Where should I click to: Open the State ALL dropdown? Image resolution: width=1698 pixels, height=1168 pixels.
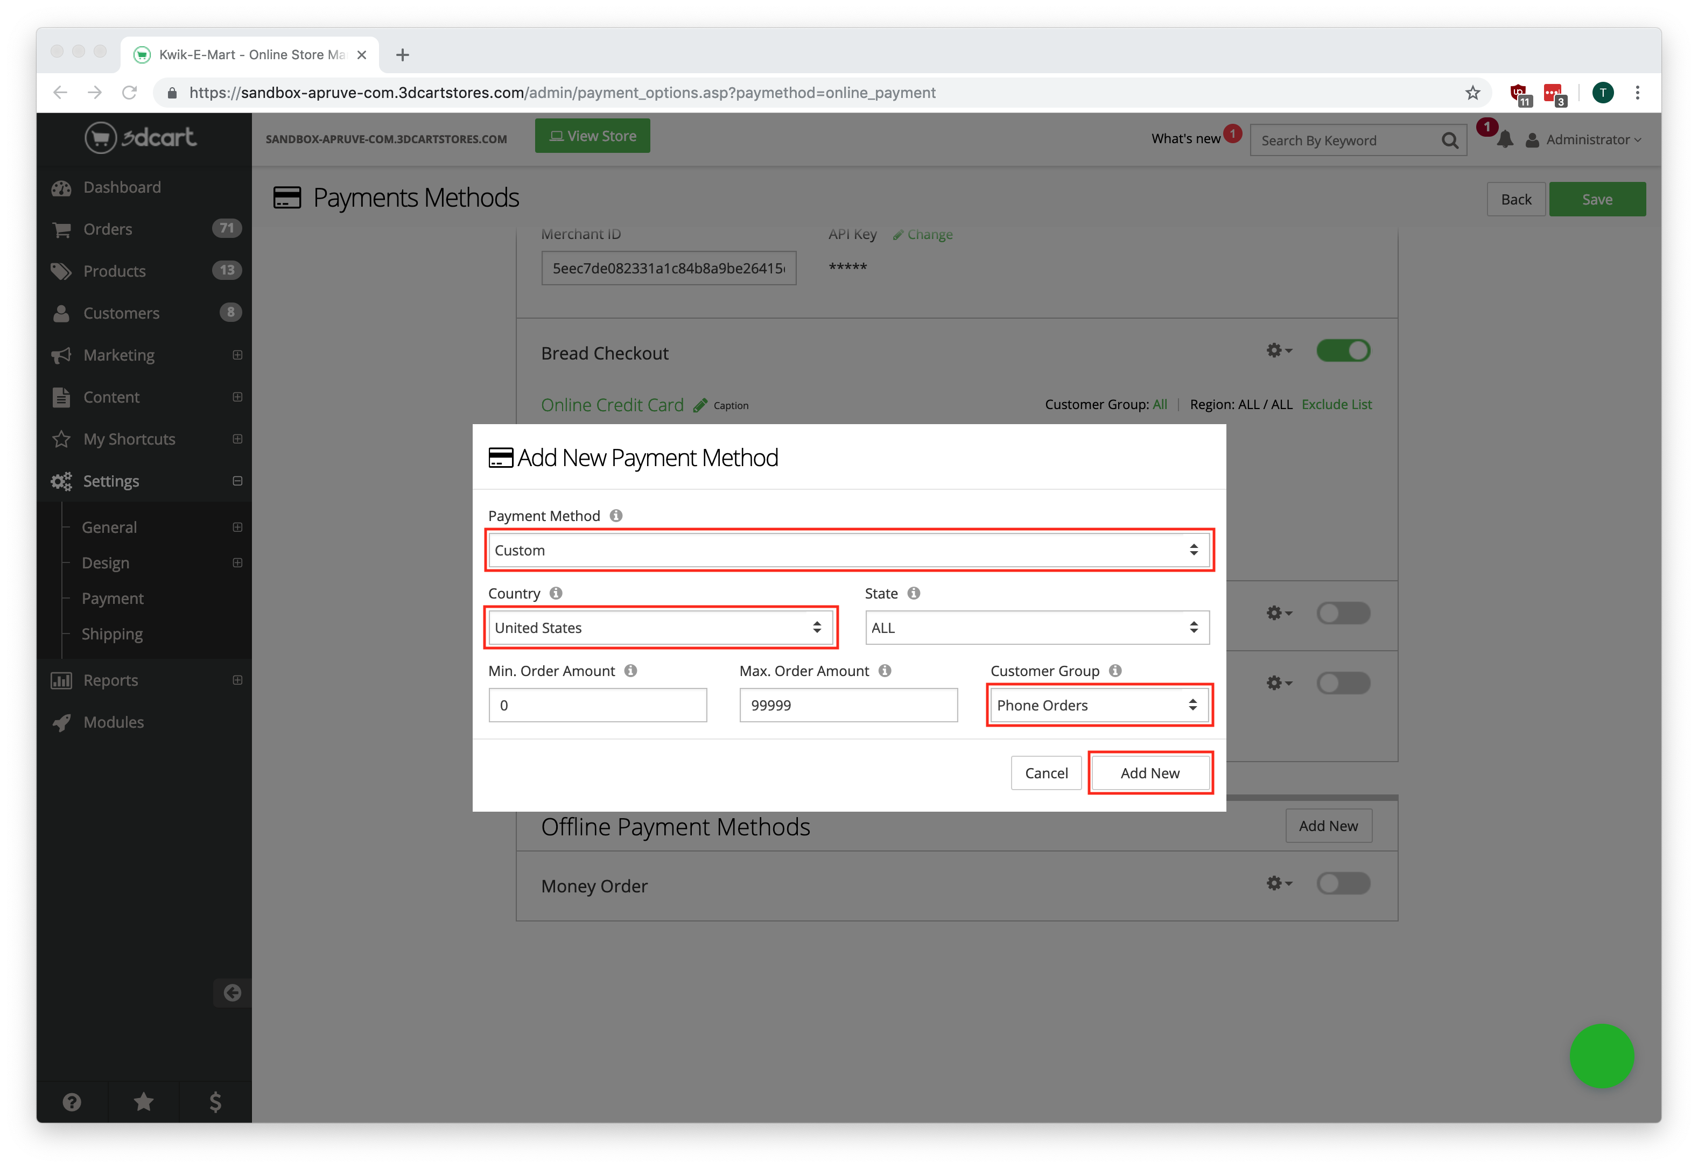tap(1036, 628)
